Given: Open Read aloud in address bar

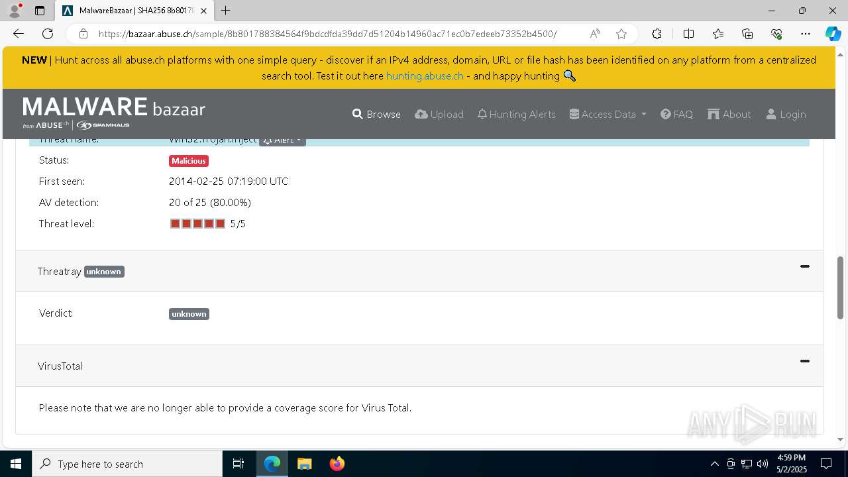Looking at the screenshot, I should [595, 34].
